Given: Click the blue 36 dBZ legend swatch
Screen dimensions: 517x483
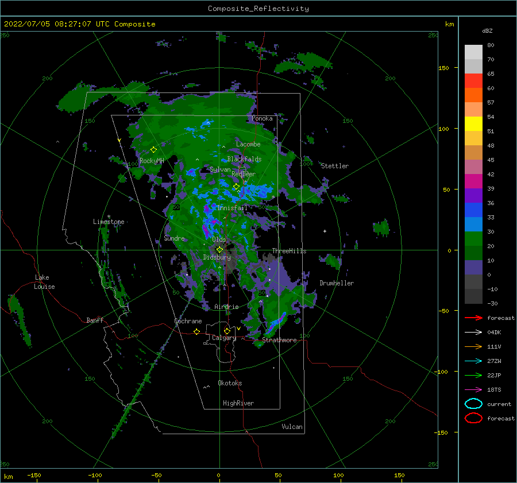Looking at the screenshot, I should (473, 210).
